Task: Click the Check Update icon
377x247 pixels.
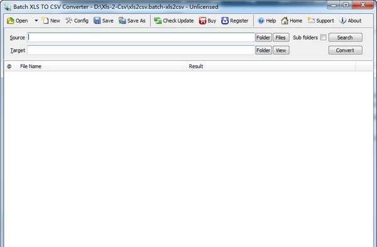Action: click(158, 21)
